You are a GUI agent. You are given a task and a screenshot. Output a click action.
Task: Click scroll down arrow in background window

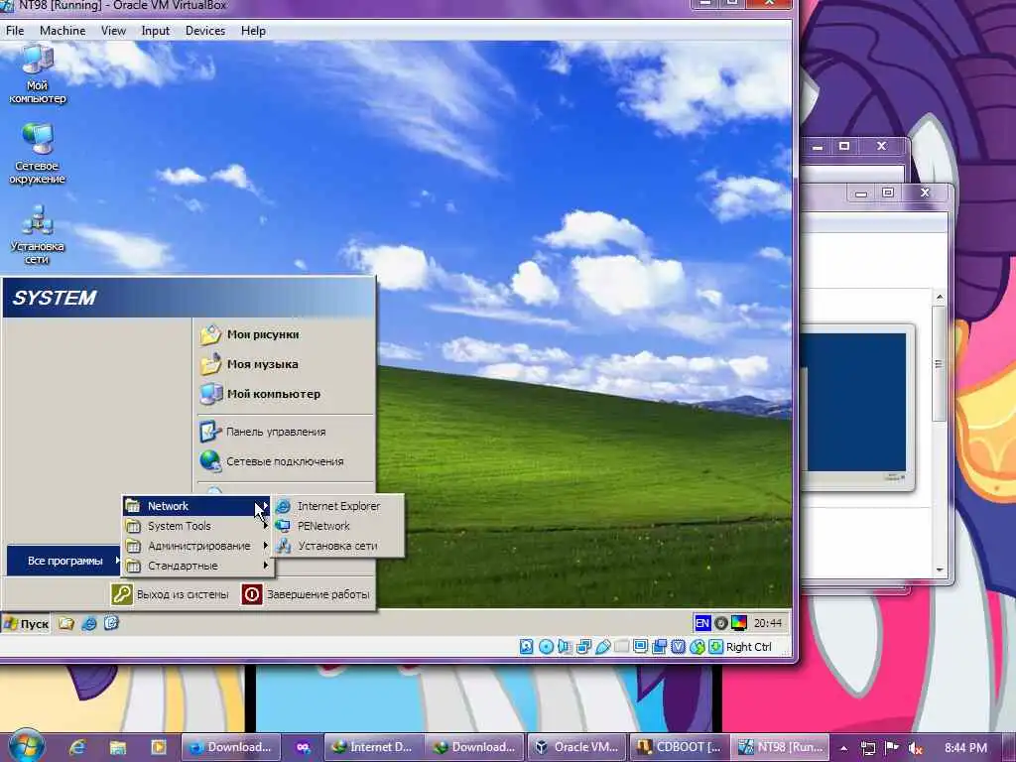pos(940,571)
